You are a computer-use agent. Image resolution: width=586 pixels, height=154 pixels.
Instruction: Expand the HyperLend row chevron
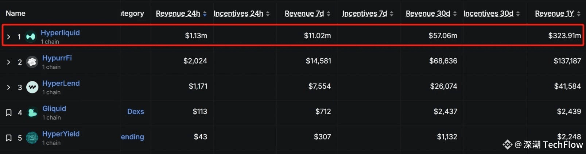pos(9,87)
